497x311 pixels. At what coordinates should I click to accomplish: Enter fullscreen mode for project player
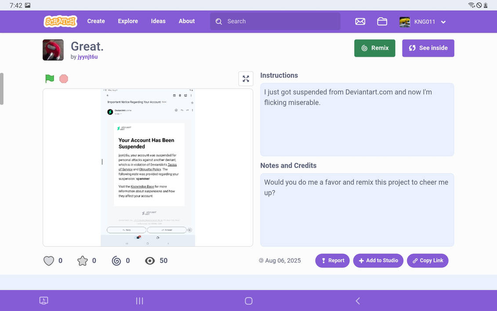point(246,79)
